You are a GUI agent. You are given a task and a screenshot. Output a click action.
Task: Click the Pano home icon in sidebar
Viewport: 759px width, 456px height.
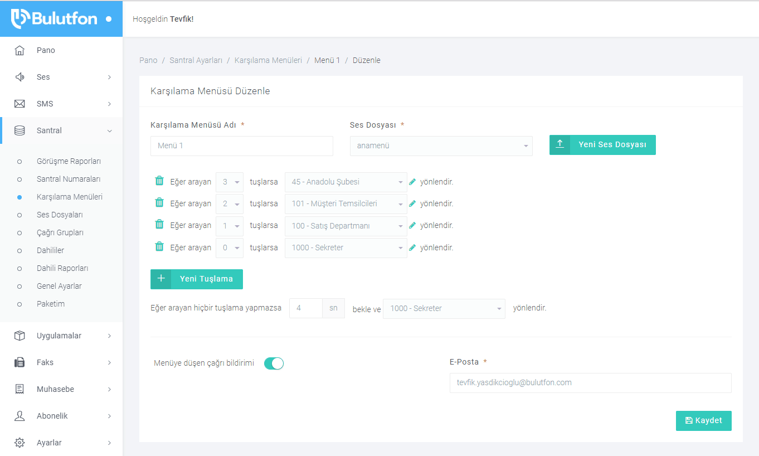point(20,50)
